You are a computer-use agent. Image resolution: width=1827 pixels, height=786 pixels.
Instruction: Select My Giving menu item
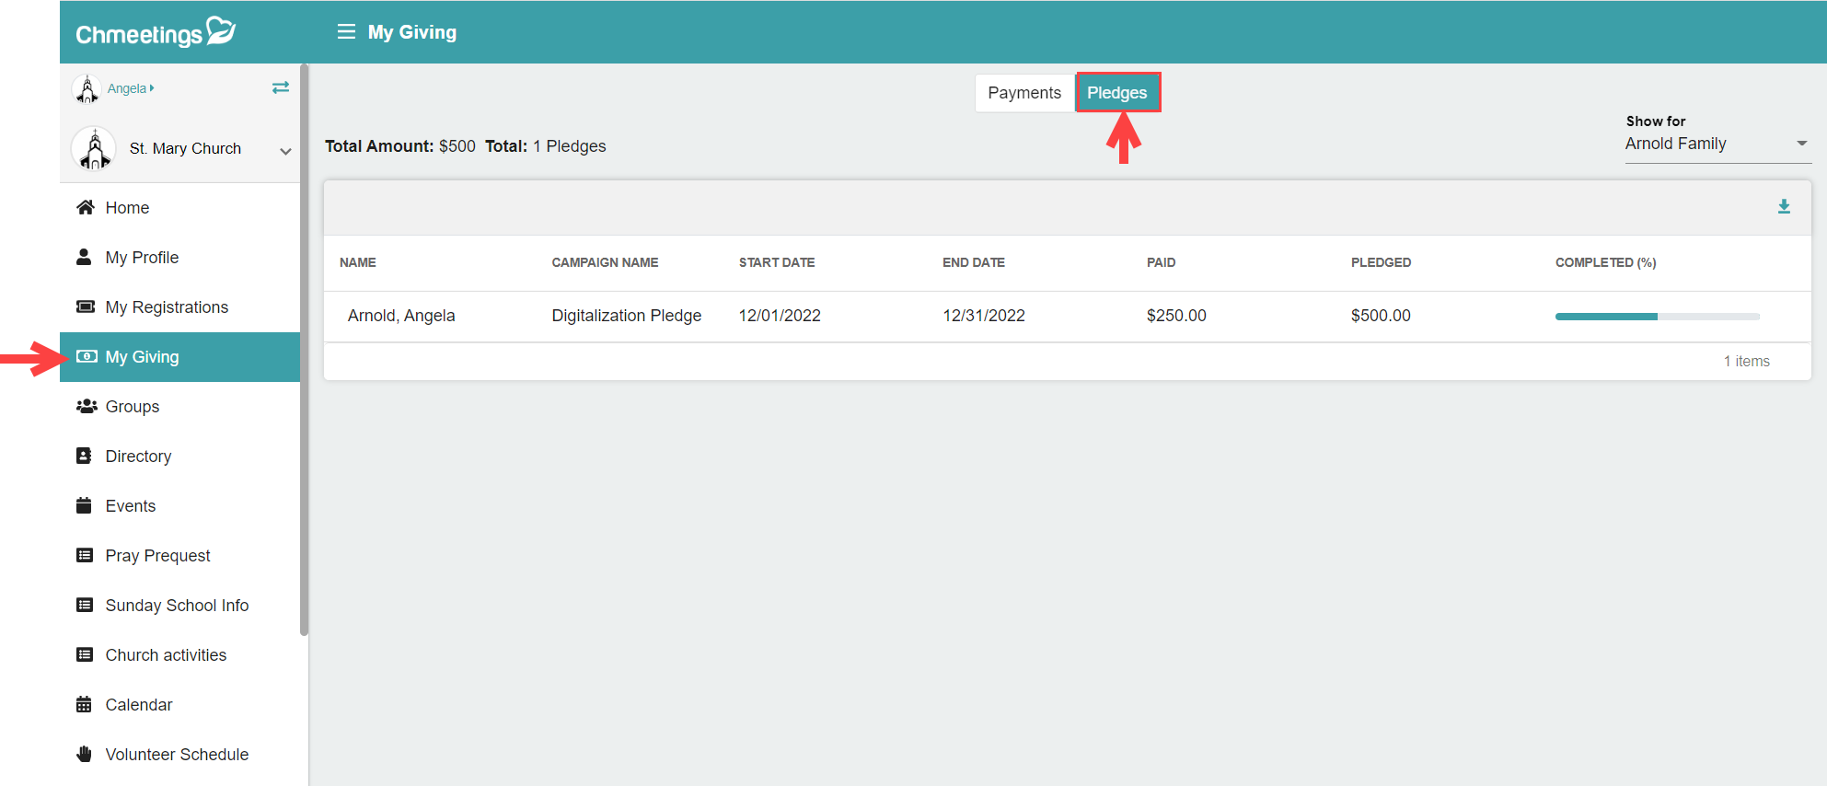pyautogui.click(x=179, y=357)
